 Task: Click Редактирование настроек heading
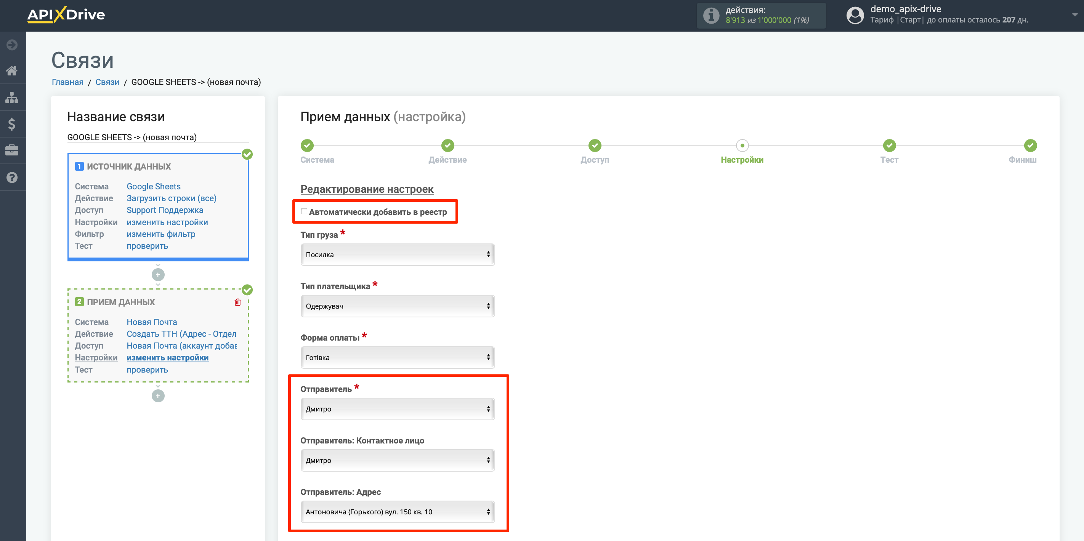point(367,189)
